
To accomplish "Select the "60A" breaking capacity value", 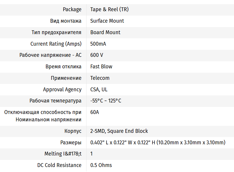I will click(94, 112).
